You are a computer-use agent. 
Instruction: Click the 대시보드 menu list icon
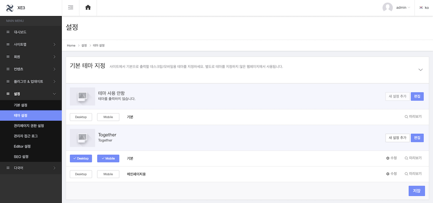8,32
